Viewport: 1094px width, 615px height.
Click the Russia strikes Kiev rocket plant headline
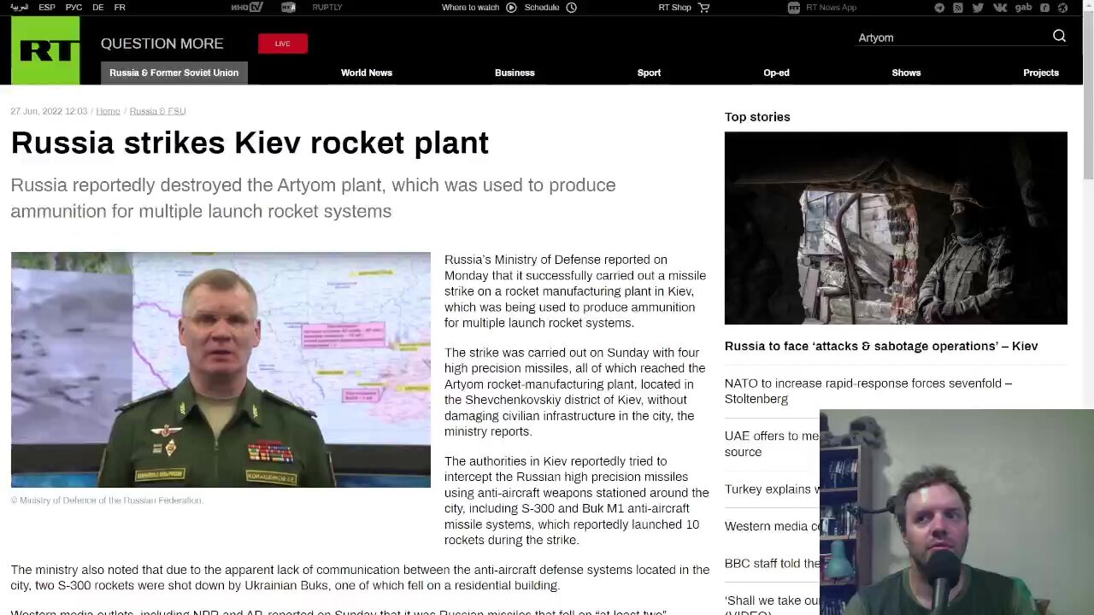tap(250, 143)
